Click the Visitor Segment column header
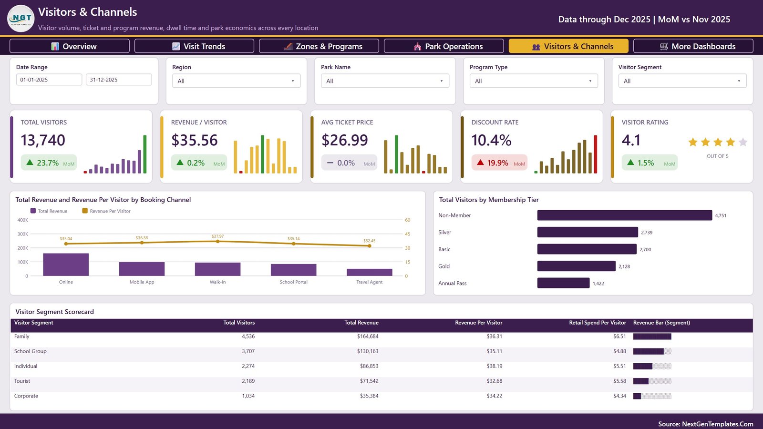This screenshot has height=429, width=763. [x=34, y=323]
